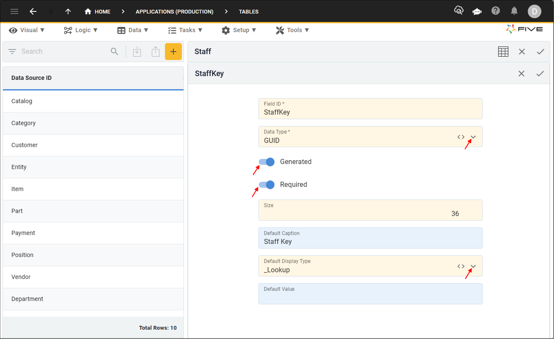The width and height of the screenshot is (554, 339).
Task: Go to HOME breadcrumb
Action: coord(98,11)
